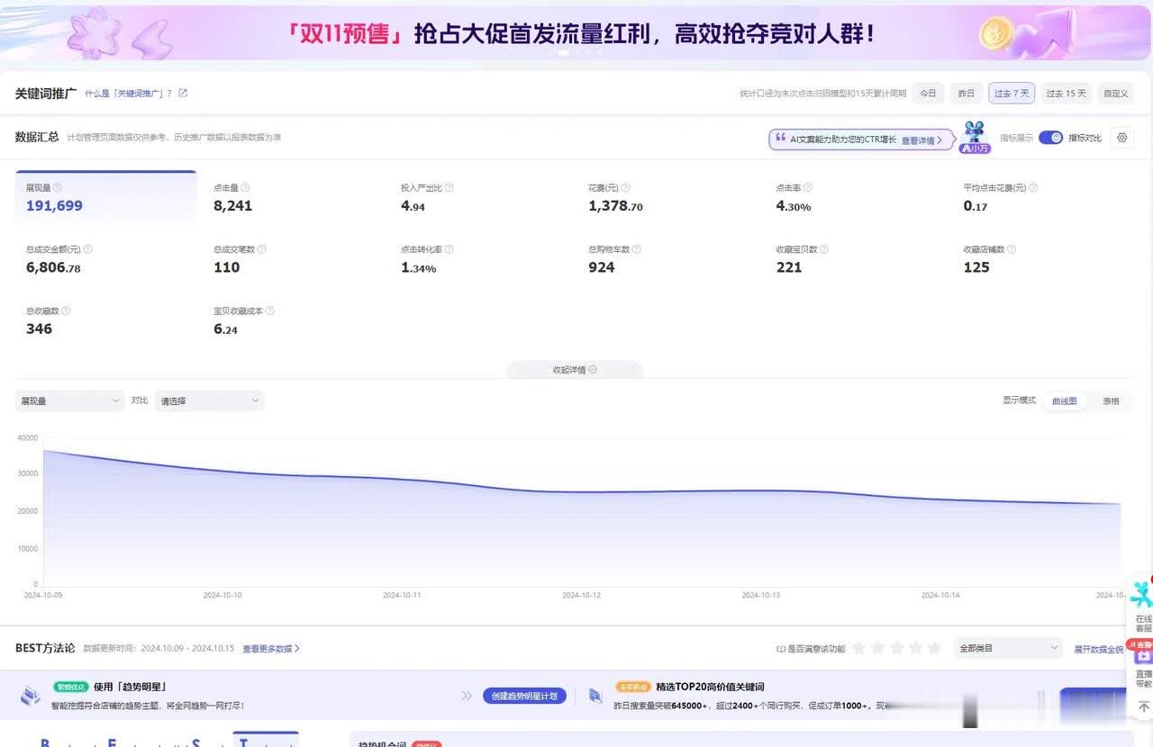Collapse details with the 收起详情 button
Screen dimensions: 1153x747
[574, 370]
